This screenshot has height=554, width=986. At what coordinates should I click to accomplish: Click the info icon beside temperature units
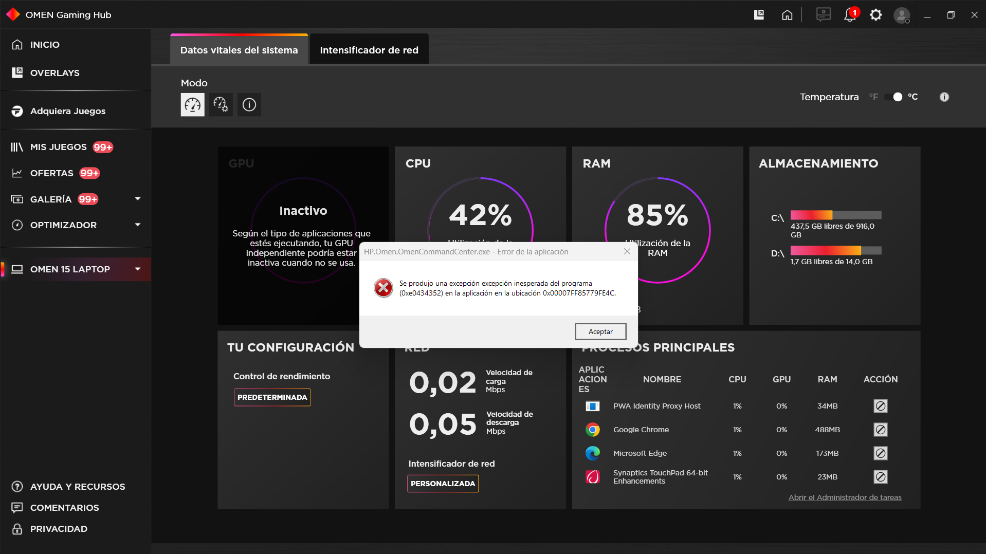point(944,97)
